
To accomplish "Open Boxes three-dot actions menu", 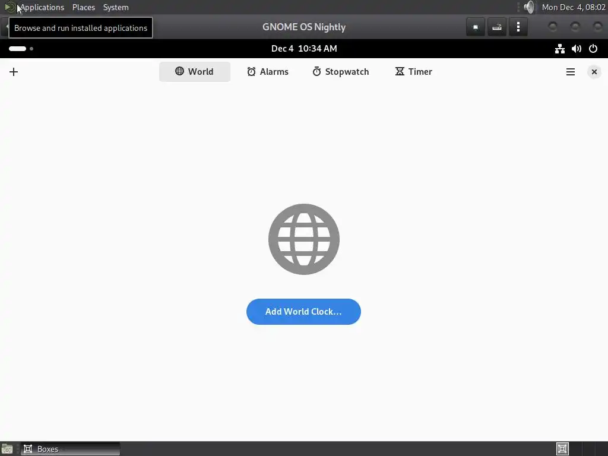I will click(518, 27).
